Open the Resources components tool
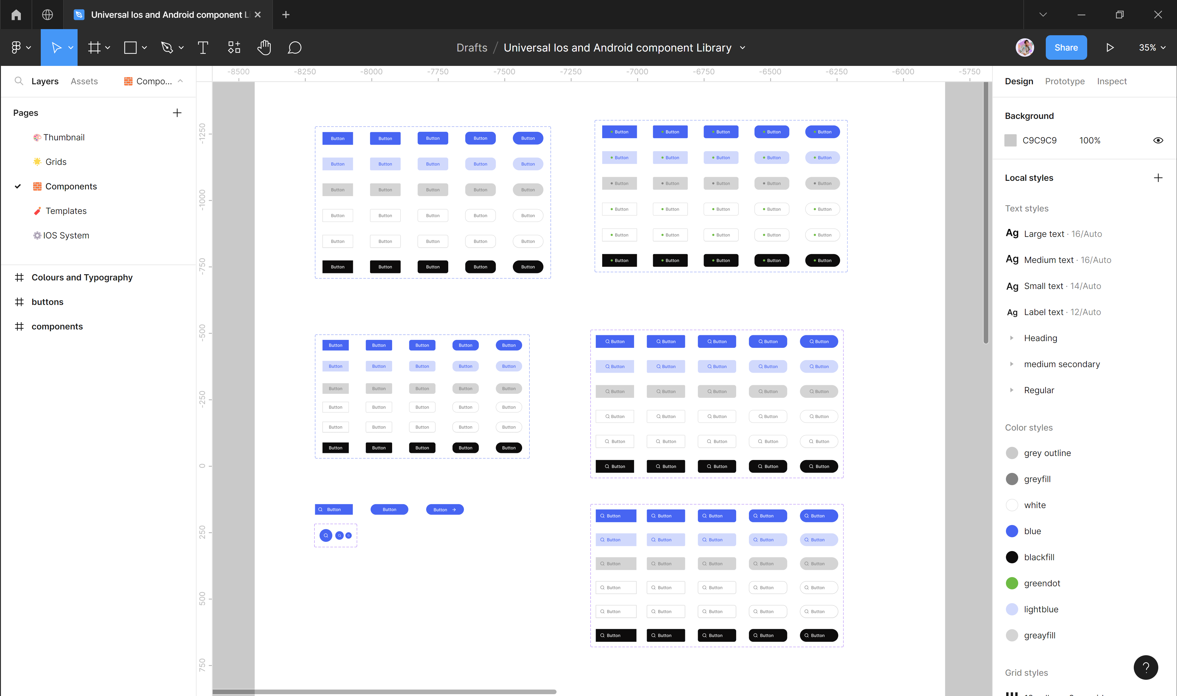This screenshot has width=1177, height=696. (234, 48)
